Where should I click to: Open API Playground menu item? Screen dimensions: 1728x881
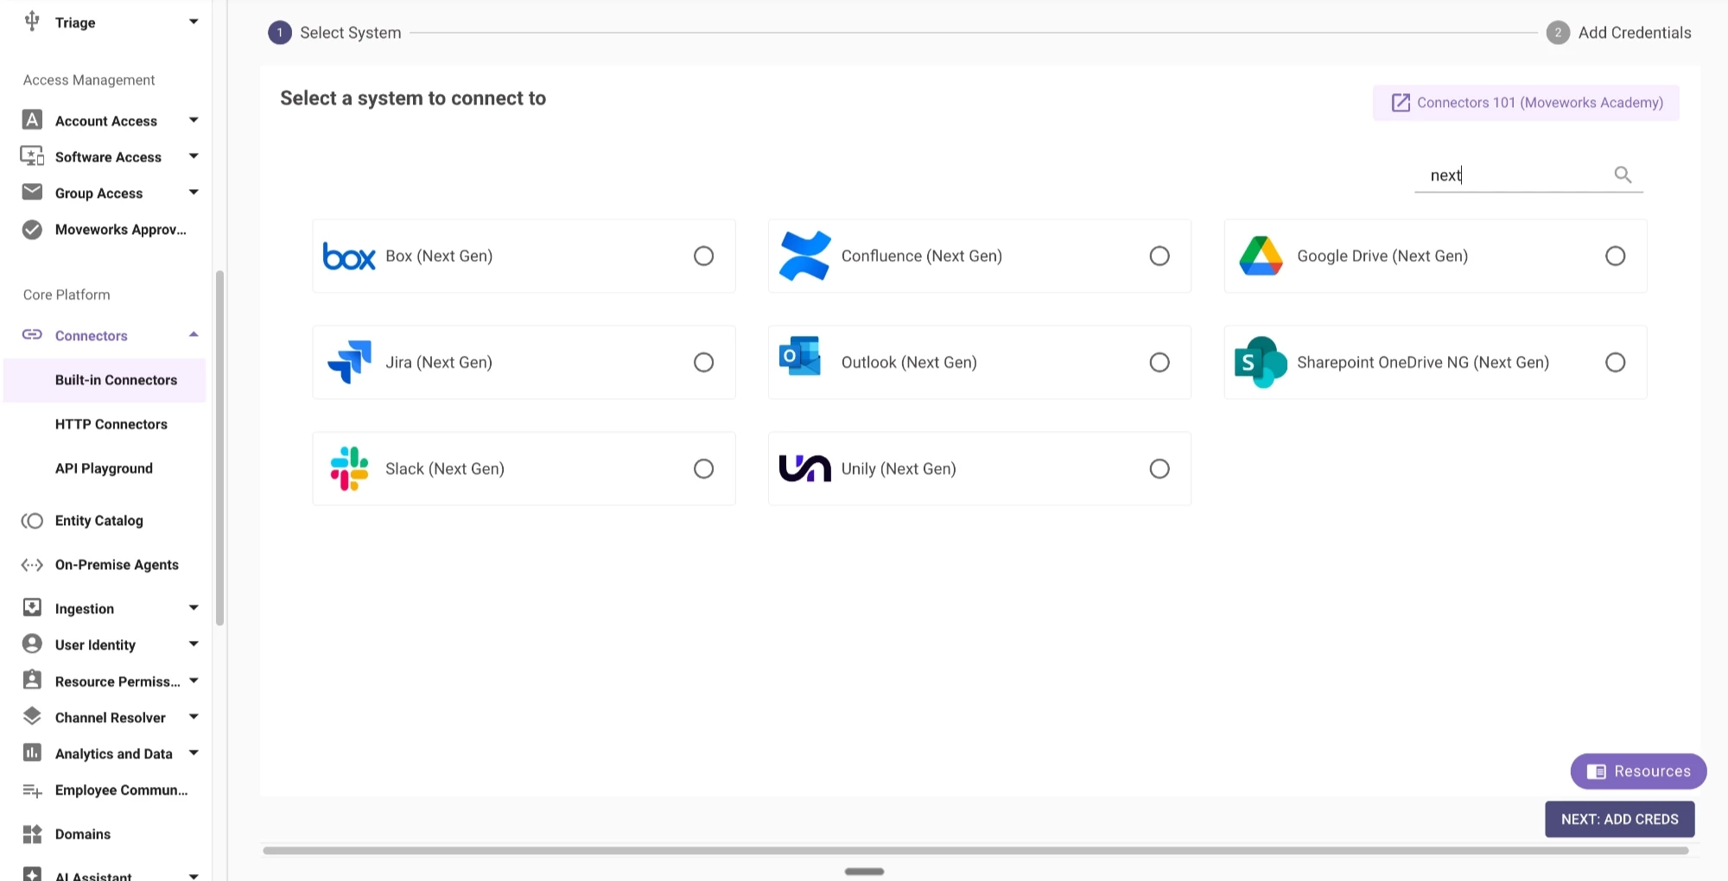pos(105,468)
